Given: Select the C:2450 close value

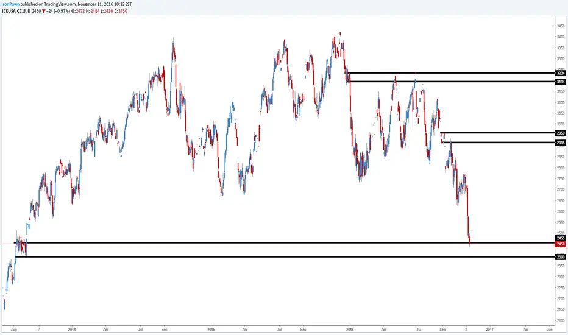Looking at the screenshot, I should point(121,11).
